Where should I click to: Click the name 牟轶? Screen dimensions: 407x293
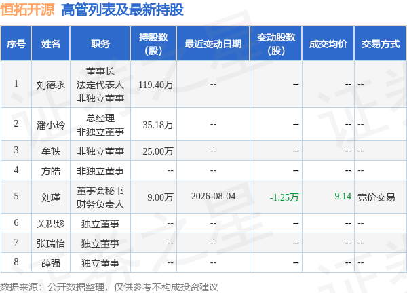(x=51, y=151)
